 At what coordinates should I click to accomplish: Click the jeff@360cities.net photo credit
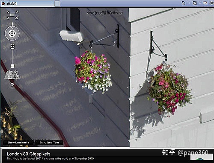(105, 13)
